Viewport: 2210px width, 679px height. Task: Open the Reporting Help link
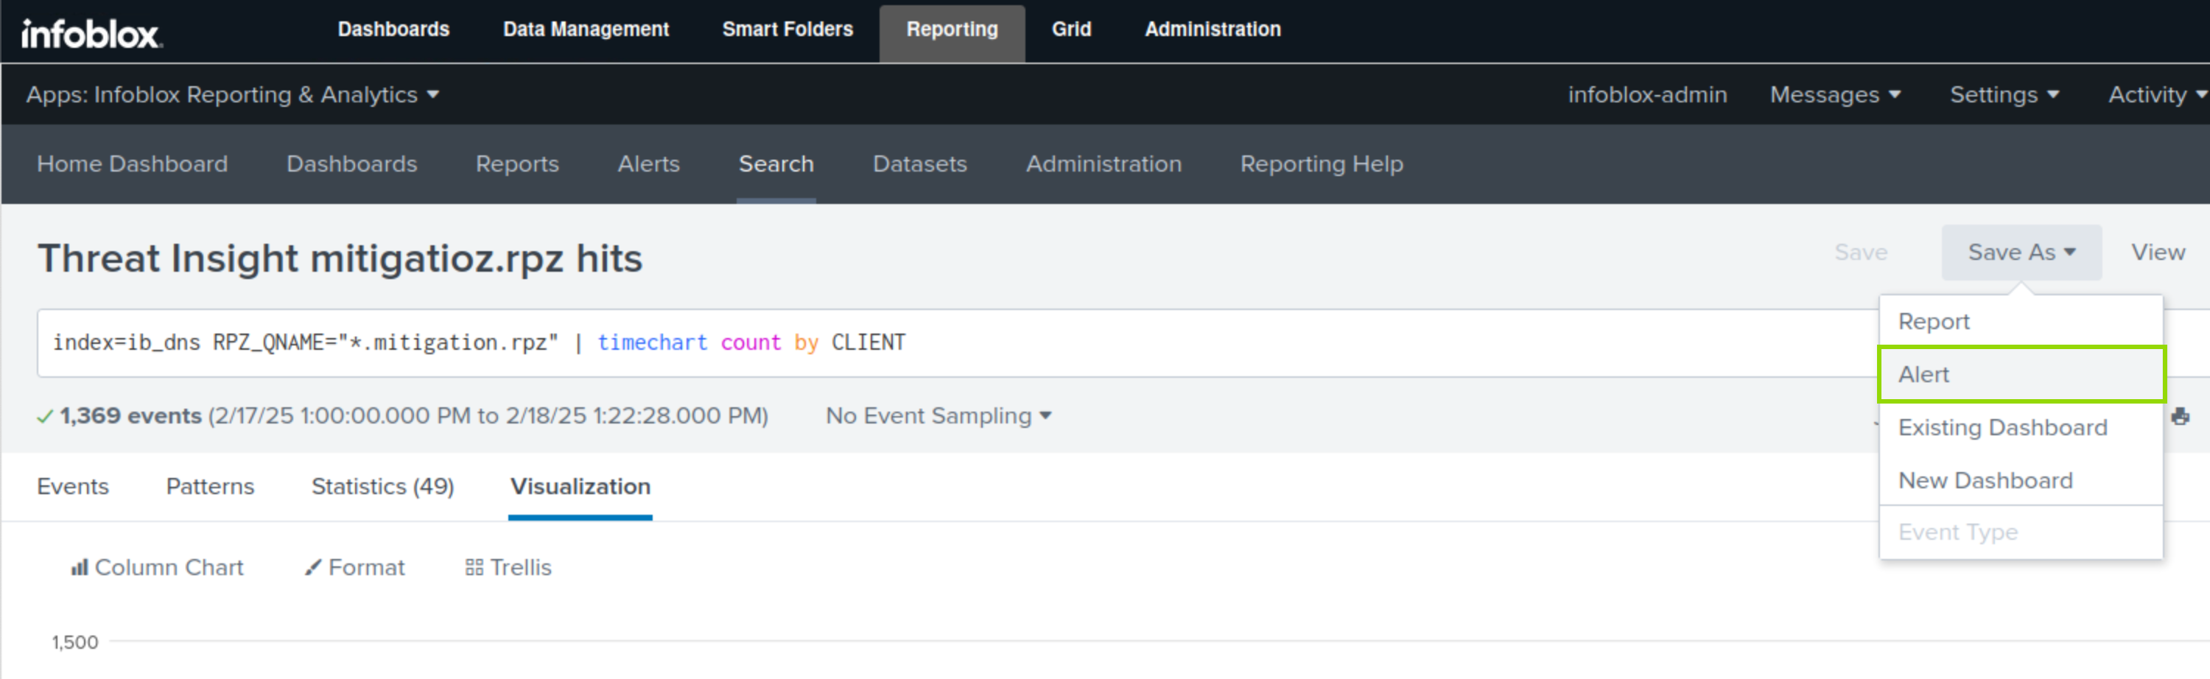coord(1321,163)
